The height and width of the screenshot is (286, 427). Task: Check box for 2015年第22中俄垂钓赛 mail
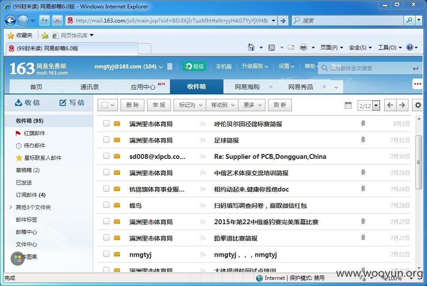point(106,221)
